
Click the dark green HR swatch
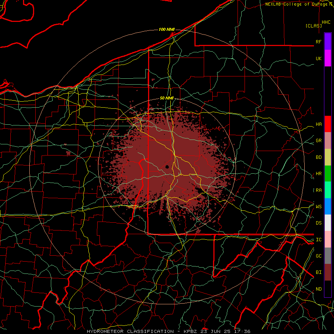[x=328, y=174]
